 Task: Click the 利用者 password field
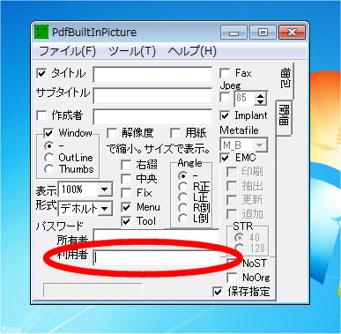point(156,258)
